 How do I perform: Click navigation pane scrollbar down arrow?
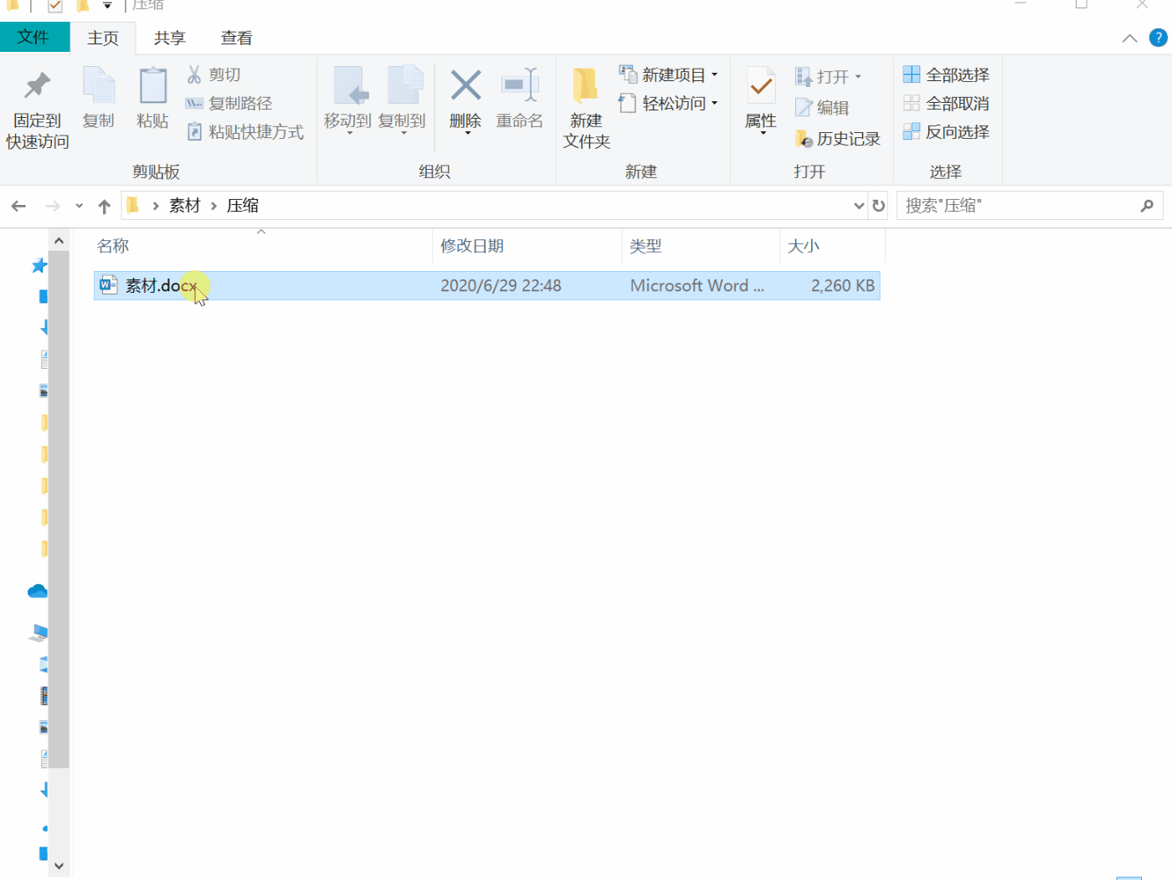(x=59, y=866)
